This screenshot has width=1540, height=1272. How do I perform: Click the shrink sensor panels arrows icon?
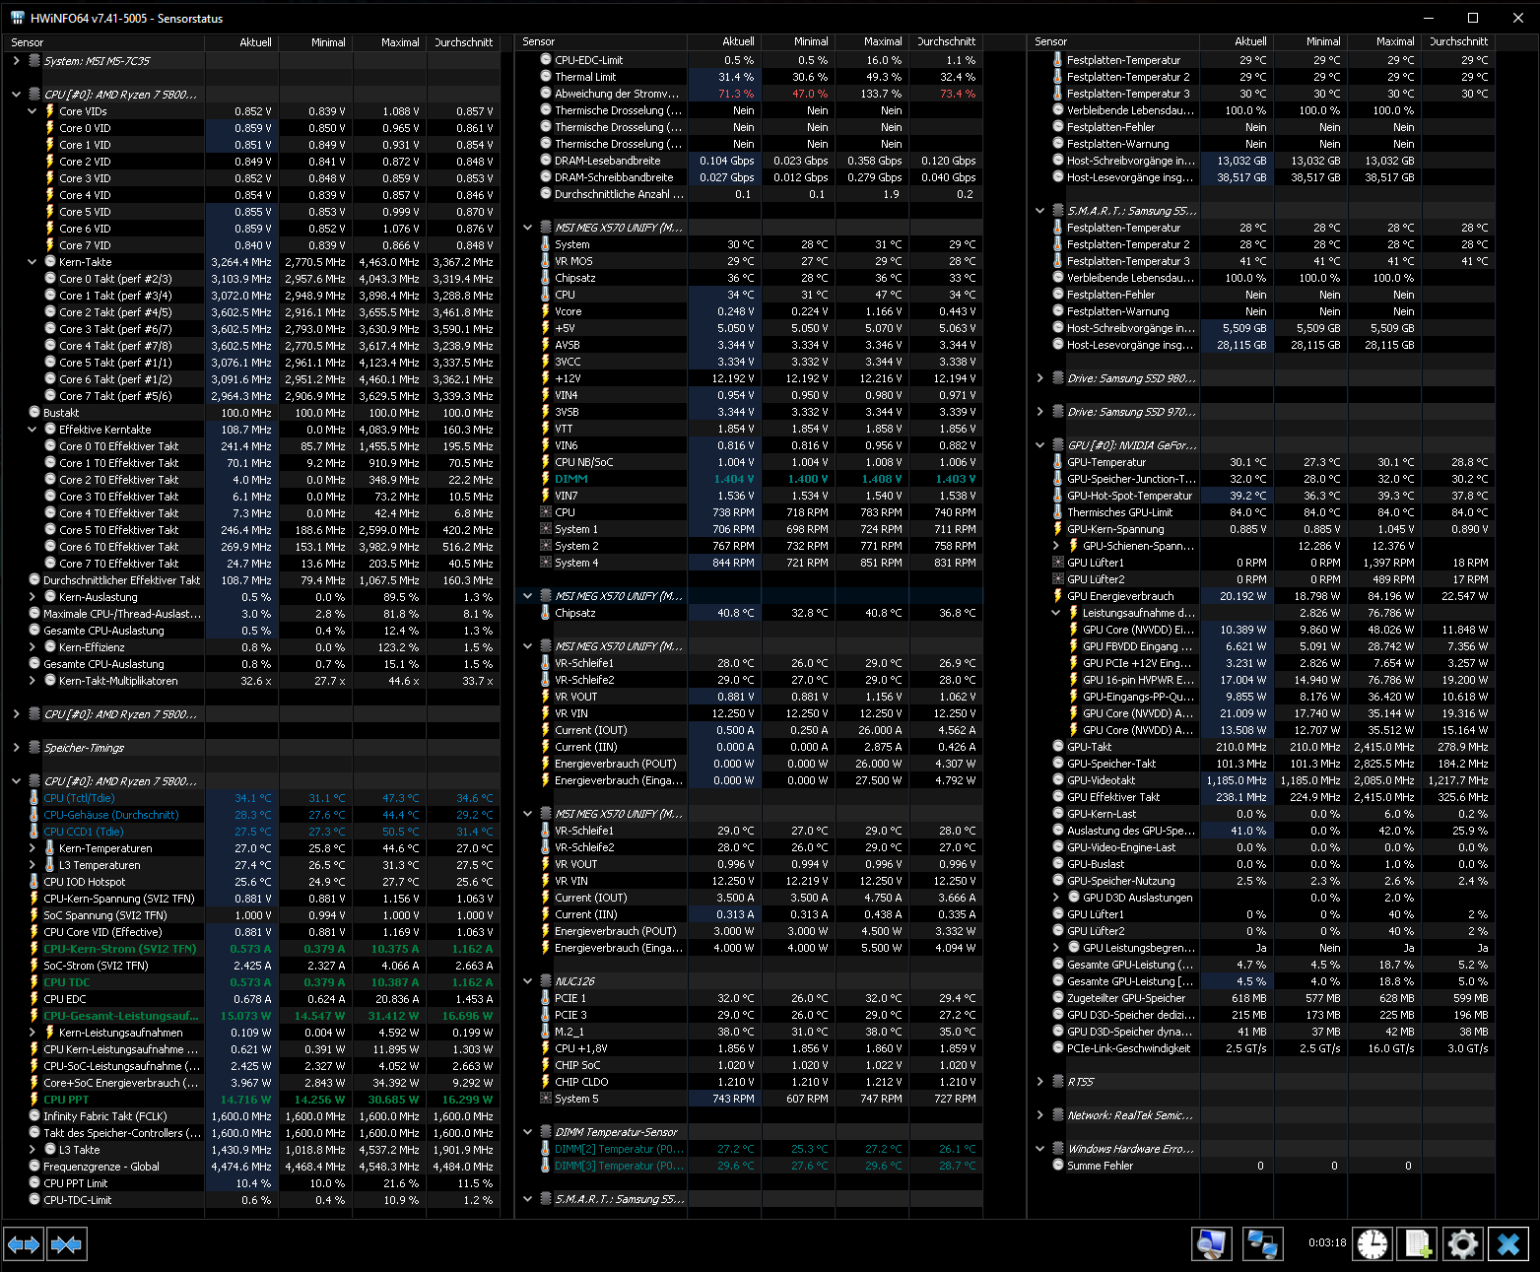coord(67,1244)
